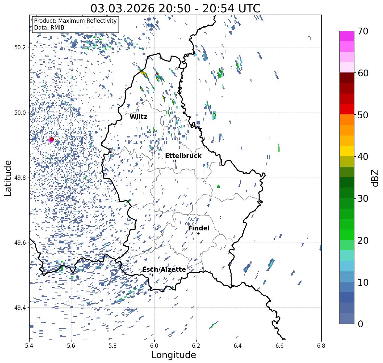Click the 6.2 longitude tick label
Image resolution: width=383 pixels, height=363 pixels.
196,346
